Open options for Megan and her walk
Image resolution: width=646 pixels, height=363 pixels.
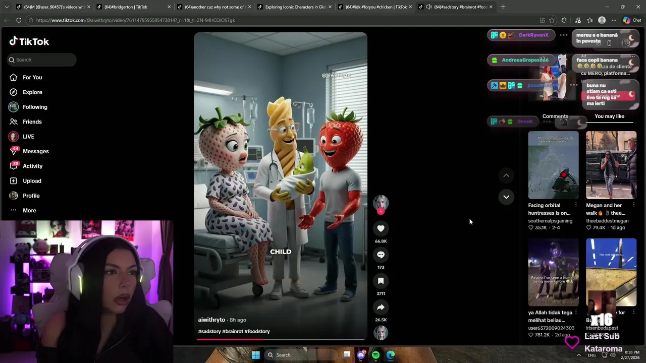634,205
